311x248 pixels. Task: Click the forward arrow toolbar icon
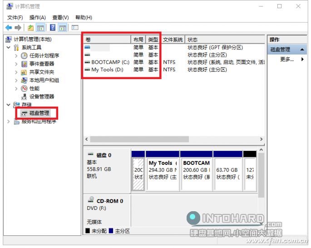point(17,28)
